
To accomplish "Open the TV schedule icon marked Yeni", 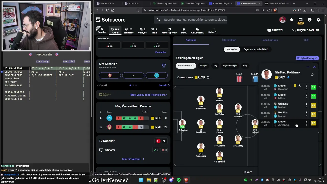I will 300,20.
